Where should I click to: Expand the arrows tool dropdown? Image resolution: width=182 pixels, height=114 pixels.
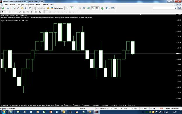pyautogui.click(x=42, y=12)
